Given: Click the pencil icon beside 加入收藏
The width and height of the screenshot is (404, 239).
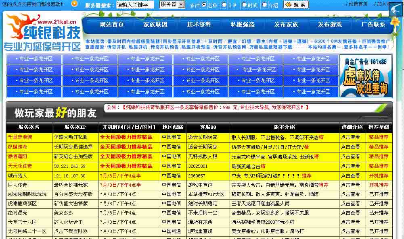Looking at the screenshot, I should click(375, 3).
